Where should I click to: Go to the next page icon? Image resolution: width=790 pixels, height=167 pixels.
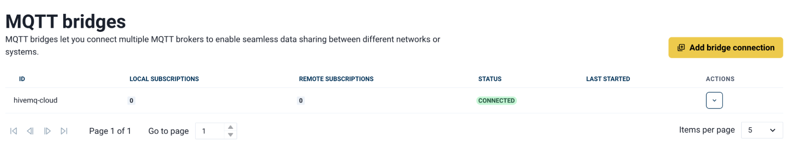47,131
